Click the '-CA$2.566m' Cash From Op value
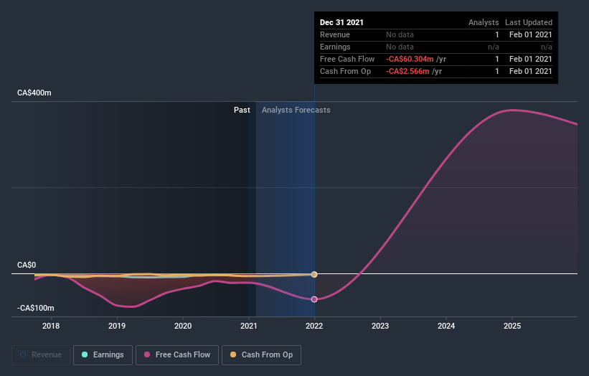Image resolution: width=589 pixels, height=376 pixels. 407,71
